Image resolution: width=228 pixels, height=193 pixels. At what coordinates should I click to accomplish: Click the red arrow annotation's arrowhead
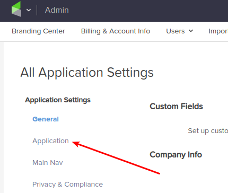click(x=76, y=144)
